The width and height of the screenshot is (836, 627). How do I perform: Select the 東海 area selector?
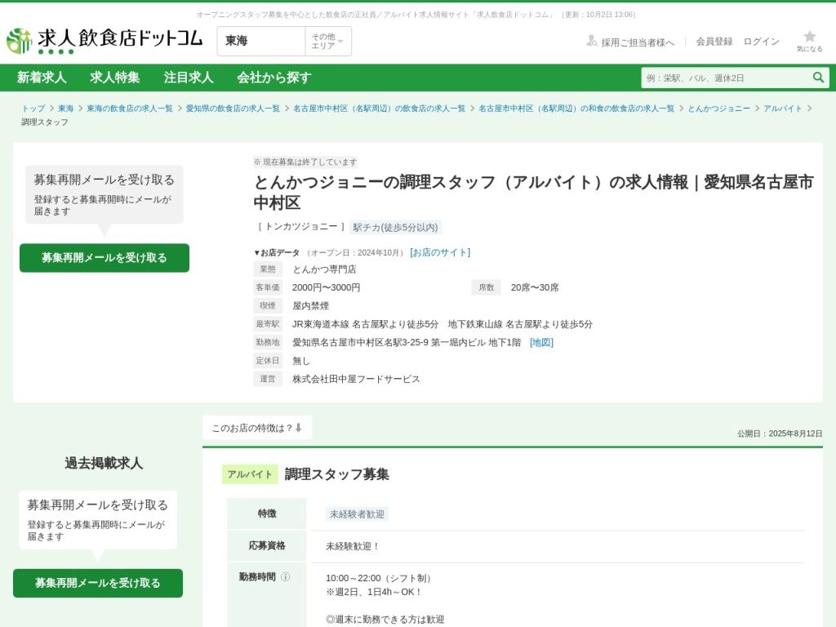click(261, 41)
